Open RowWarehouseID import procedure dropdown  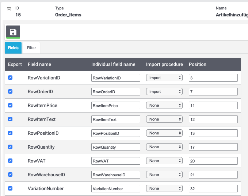(164, 175)
